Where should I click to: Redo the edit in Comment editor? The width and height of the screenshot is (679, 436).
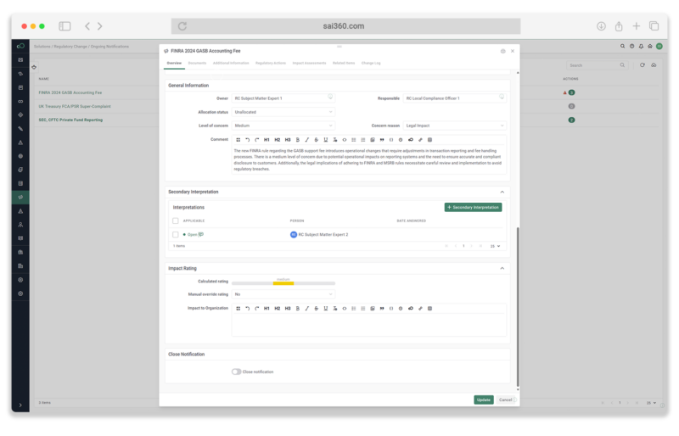coord(257,140)
